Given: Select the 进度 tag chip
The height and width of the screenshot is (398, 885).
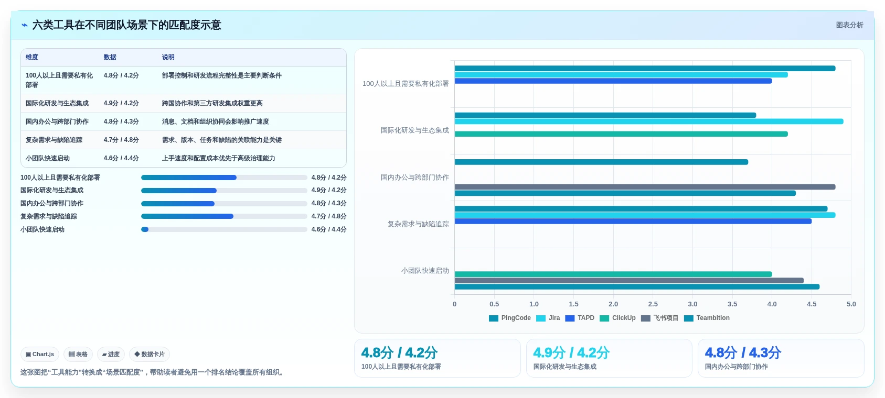Looking at the screenshot, I should click(x=111, y=355).
